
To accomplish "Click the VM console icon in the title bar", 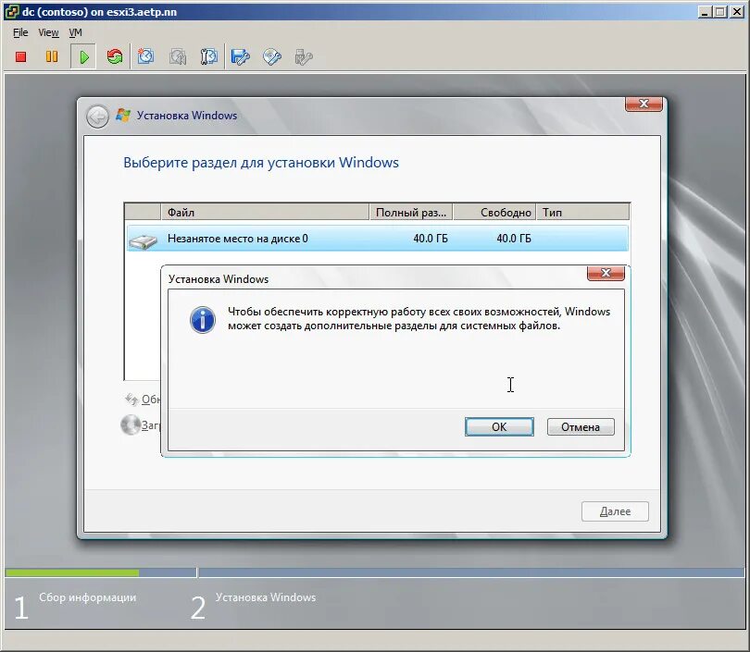I will point(11,11).
